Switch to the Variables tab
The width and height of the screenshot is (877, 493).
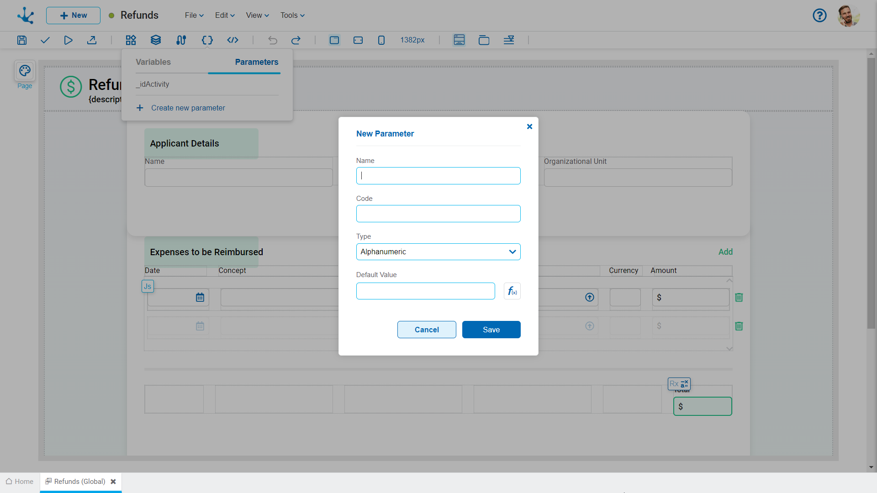click(x=153, y=62)
